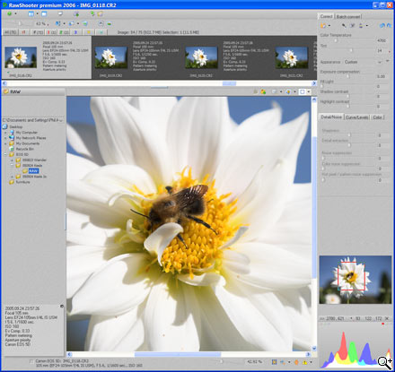
Task: Click the green arrow icon in top toolbar
Action: pos(92,13)
